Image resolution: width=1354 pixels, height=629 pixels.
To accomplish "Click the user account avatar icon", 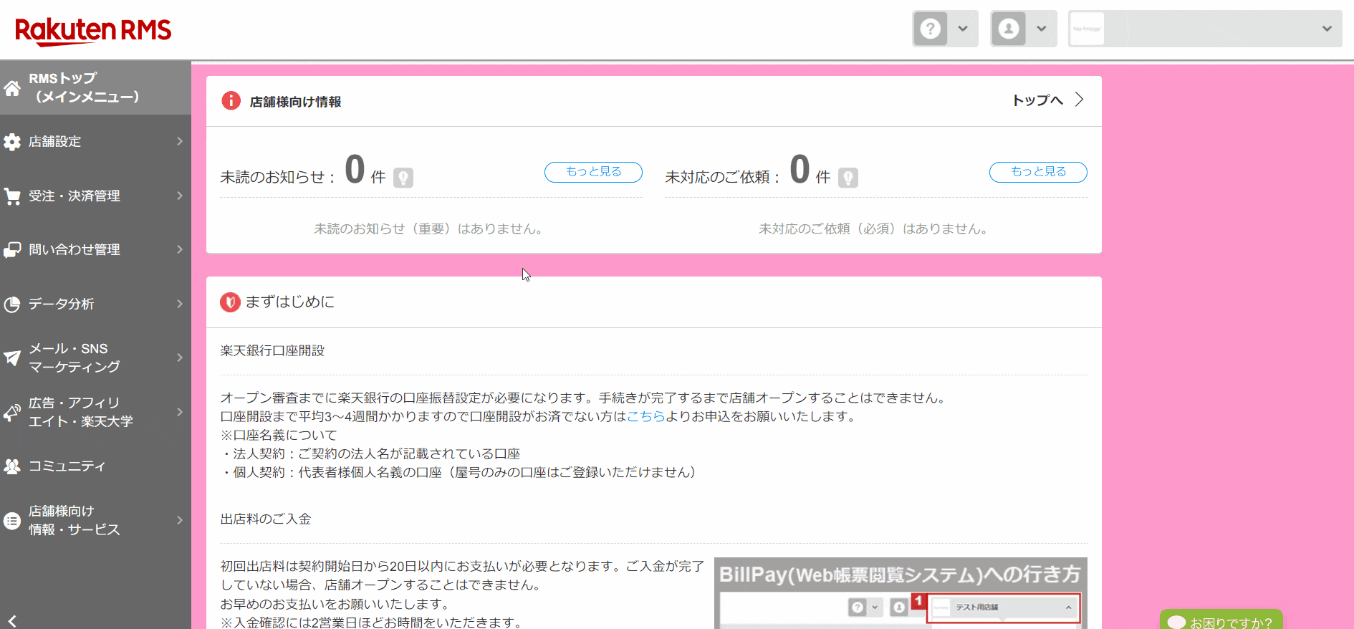I will click(1009, 29).
